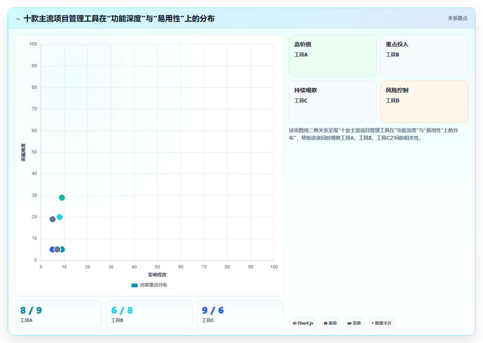The image size is (483, 343).
Task: Toggle the 内容重点分布 legend swatch
Action: pyautogui.click(x=134, y=285)
